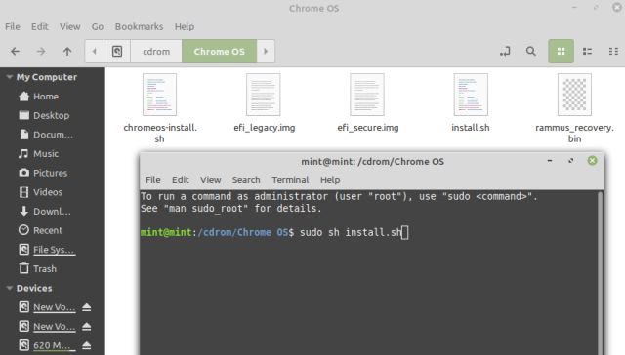Screen dimensions: 625x355
Task: Open the Go menu
Action: coord(98,26)
